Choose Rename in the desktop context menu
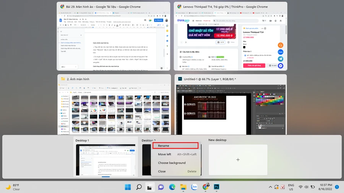The image size is (344, 193). coord(175,146)
